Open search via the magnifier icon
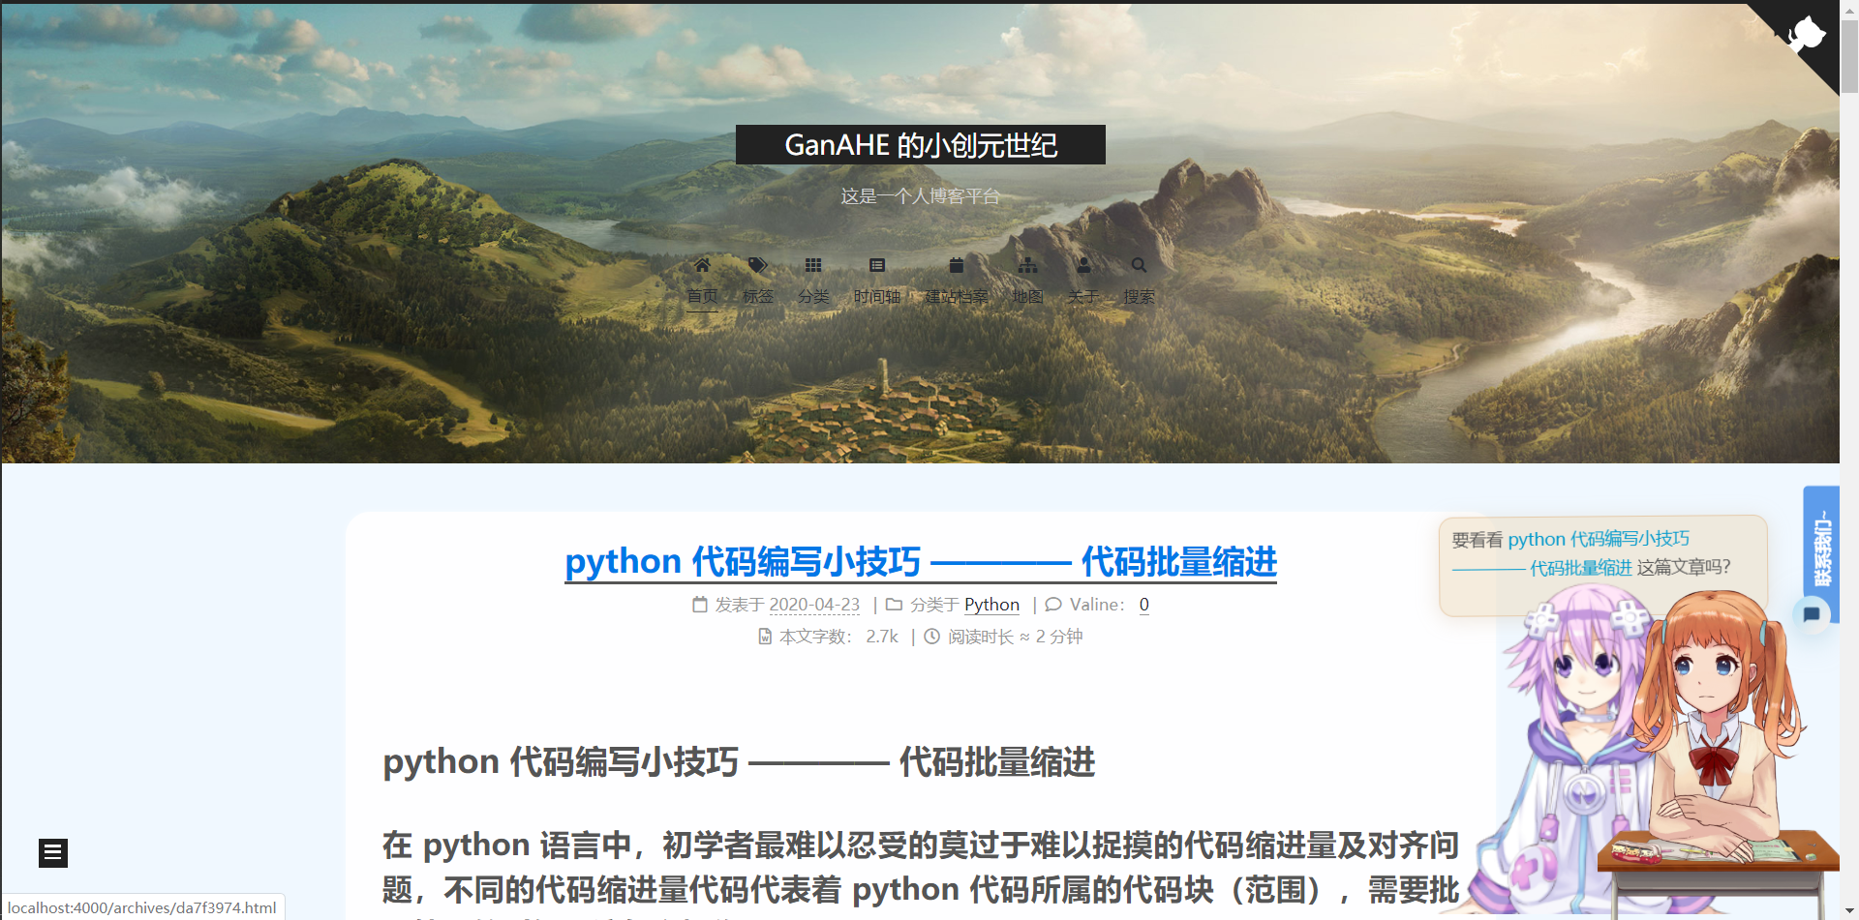 pos(1139,265)
